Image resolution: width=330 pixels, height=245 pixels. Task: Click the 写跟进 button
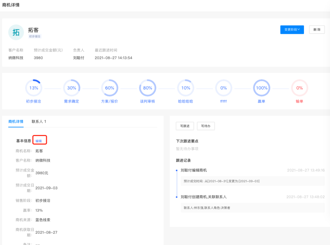point(185,126)
